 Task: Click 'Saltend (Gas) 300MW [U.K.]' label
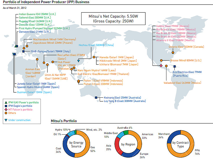tap(35, 18)
